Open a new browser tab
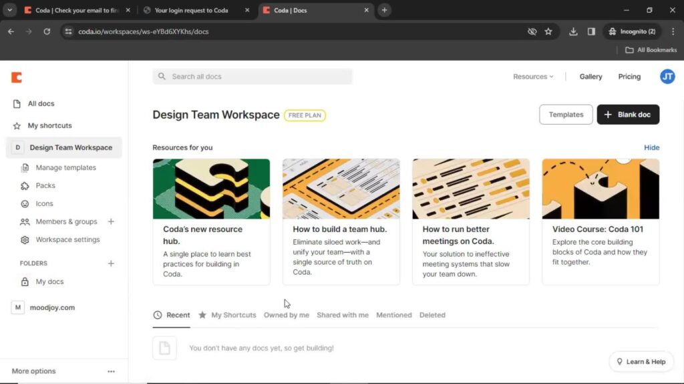The width and height of the screenshot is (684, 384). [384, 11]
